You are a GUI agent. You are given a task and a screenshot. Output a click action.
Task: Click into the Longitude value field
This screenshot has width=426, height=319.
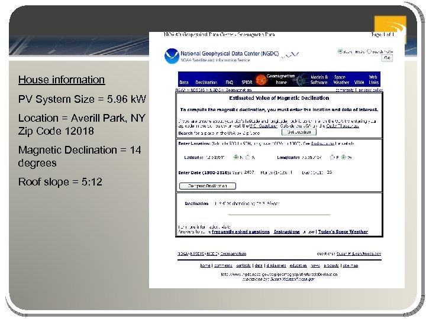coord(312,157)
